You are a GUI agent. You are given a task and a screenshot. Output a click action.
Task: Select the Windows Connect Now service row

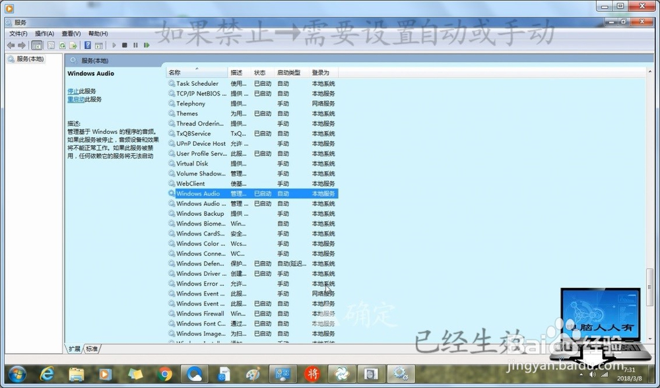252,253
